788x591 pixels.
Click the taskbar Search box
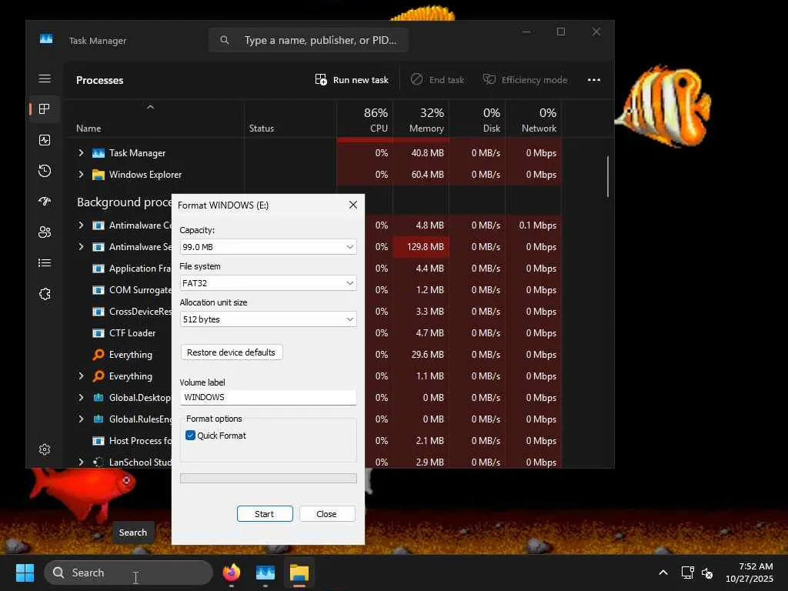(x=129, y=573)
